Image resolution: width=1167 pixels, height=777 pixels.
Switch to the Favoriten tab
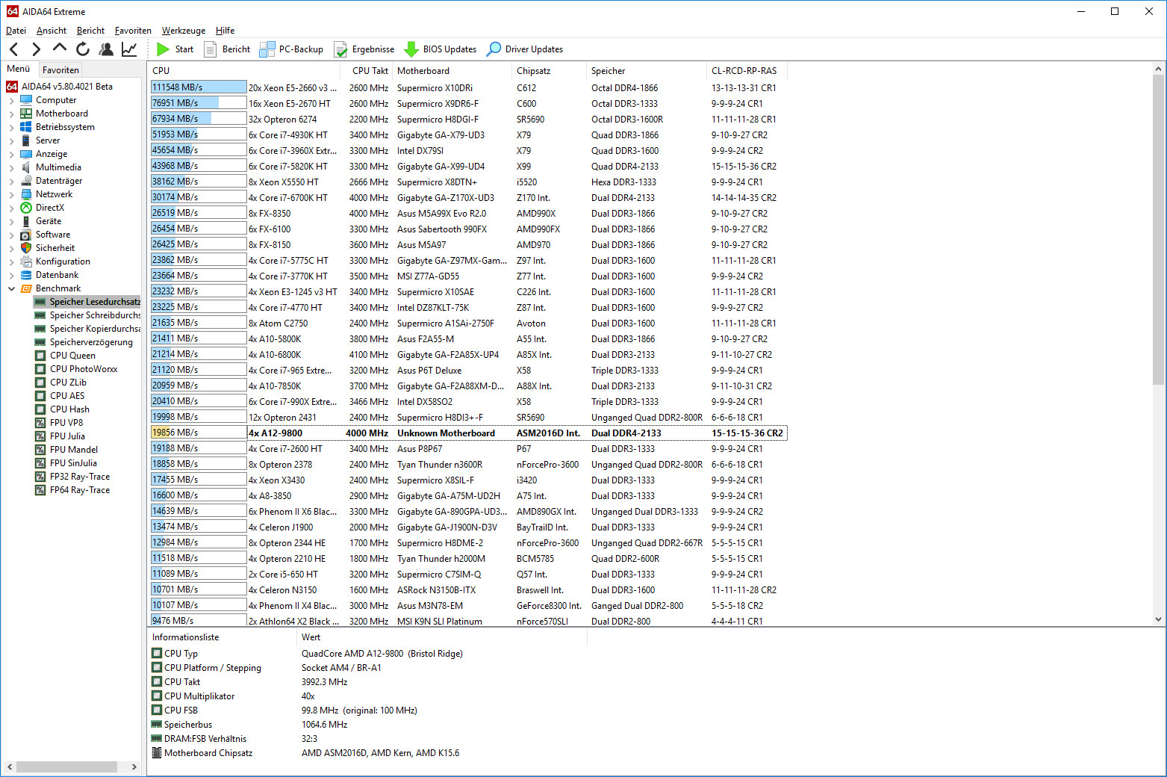[x=60, y=69]
